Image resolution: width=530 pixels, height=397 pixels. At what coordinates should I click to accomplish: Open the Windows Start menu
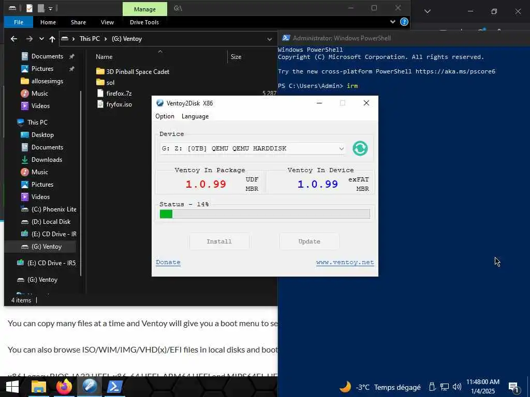(x=12, y=387)
